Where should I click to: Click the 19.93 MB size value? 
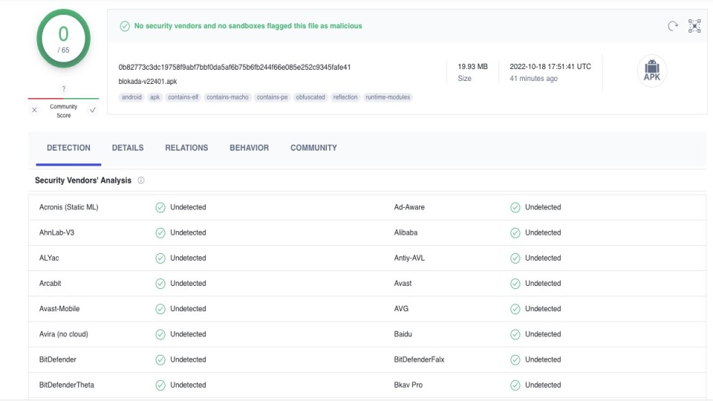(x=472, y=66)
